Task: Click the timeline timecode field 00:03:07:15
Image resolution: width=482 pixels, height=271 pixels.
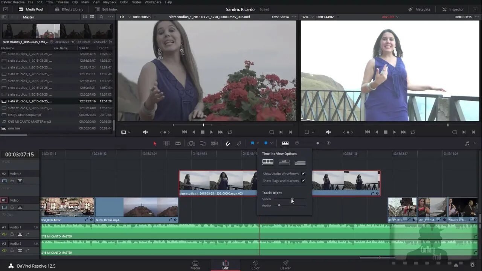Action: pos(20,154)
